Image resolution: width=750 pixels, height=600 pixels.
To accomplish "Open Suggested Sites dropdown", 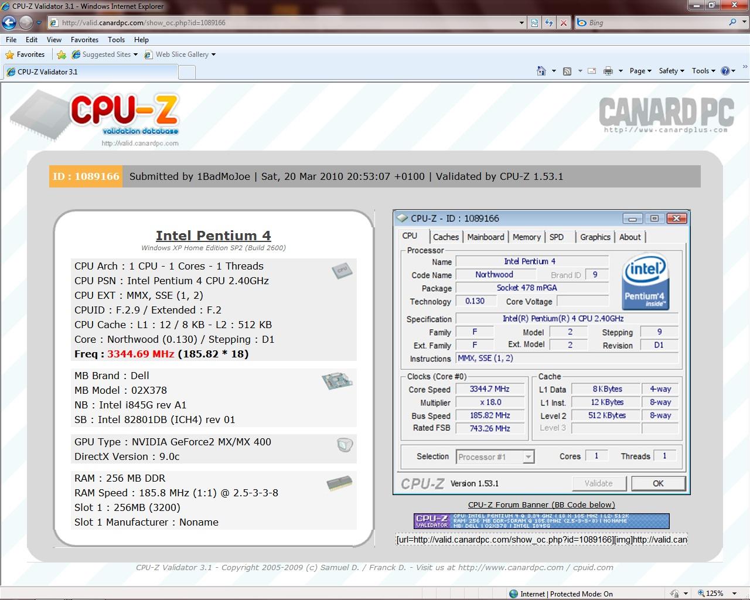I will 105,54.
